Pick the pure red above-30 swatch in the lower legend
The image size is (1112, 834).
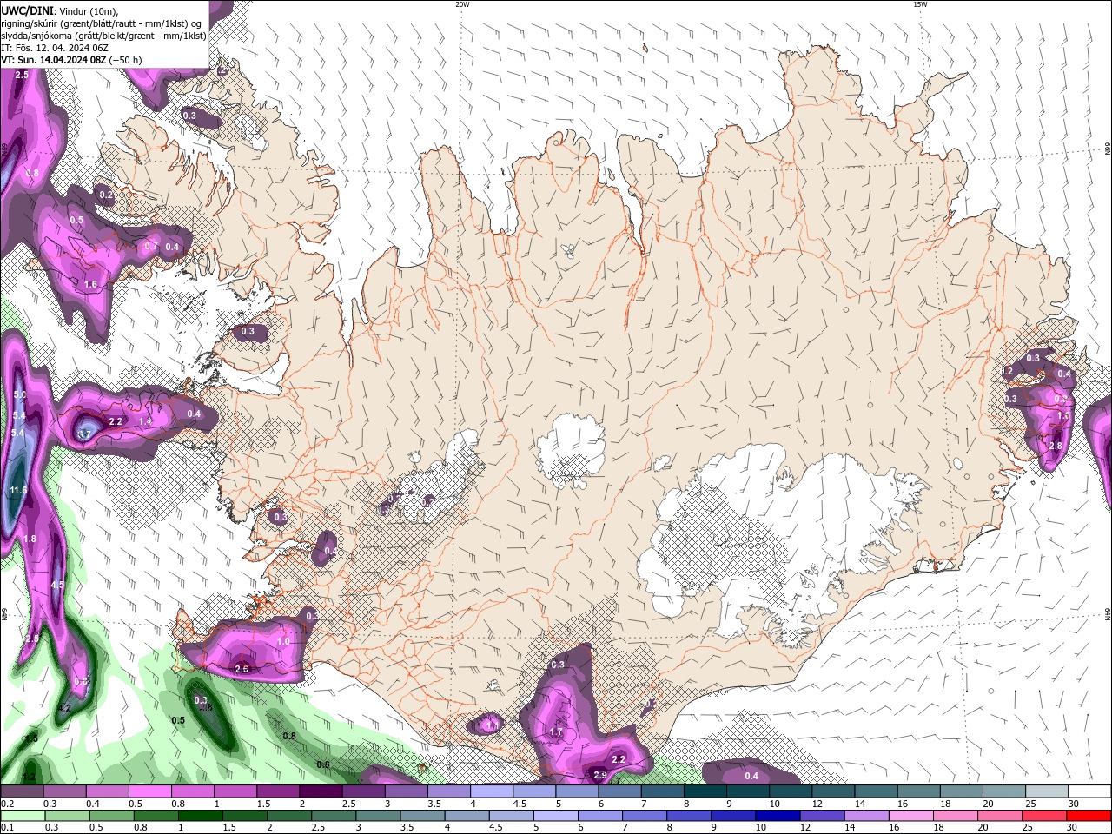pyautogui.click(x=1089, y=816)
